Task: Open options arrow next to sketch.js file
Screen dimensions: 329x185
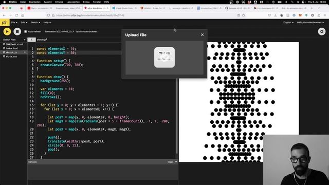Action: click(25, 52)
